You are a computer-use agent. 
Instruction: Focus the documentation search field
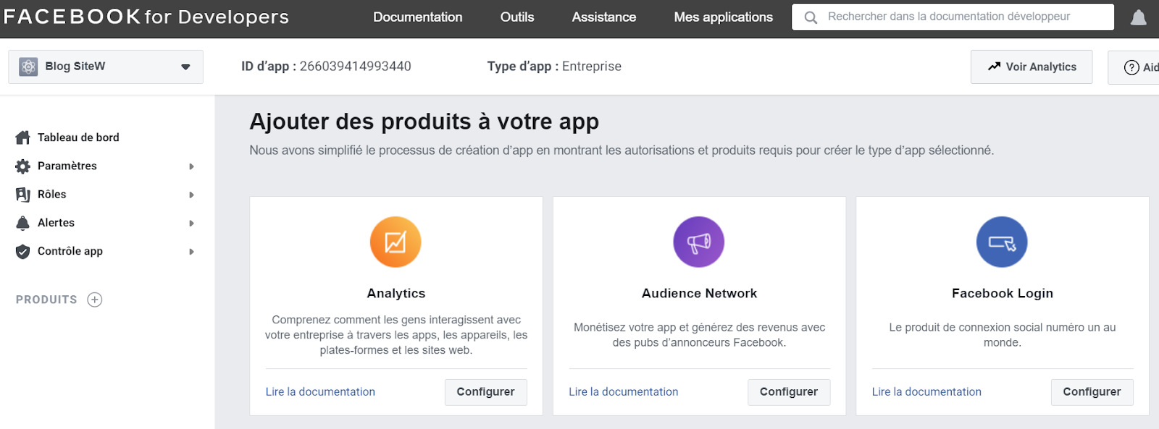point(953,17)
